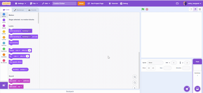This screenshot has width=203, height=93.
Task: Select the Stage pane header
Action: (x=197, y=62)
